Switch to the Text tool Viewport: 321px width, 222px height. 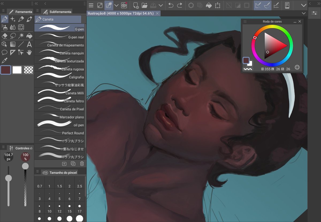[29, 44]
